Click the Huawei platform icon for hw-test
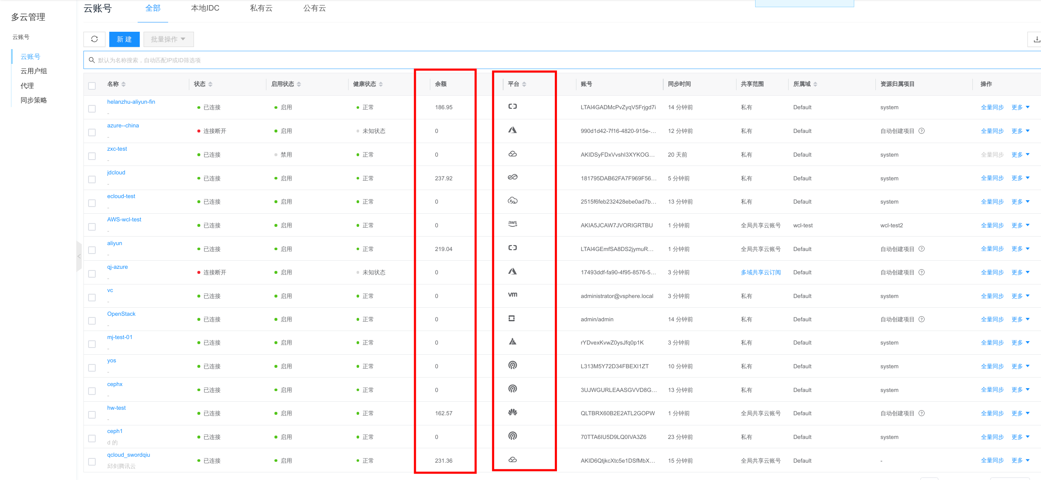 point(512,412)
